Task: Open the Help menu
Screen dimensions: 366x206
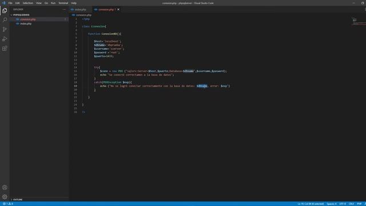Action: pos(74,3)
